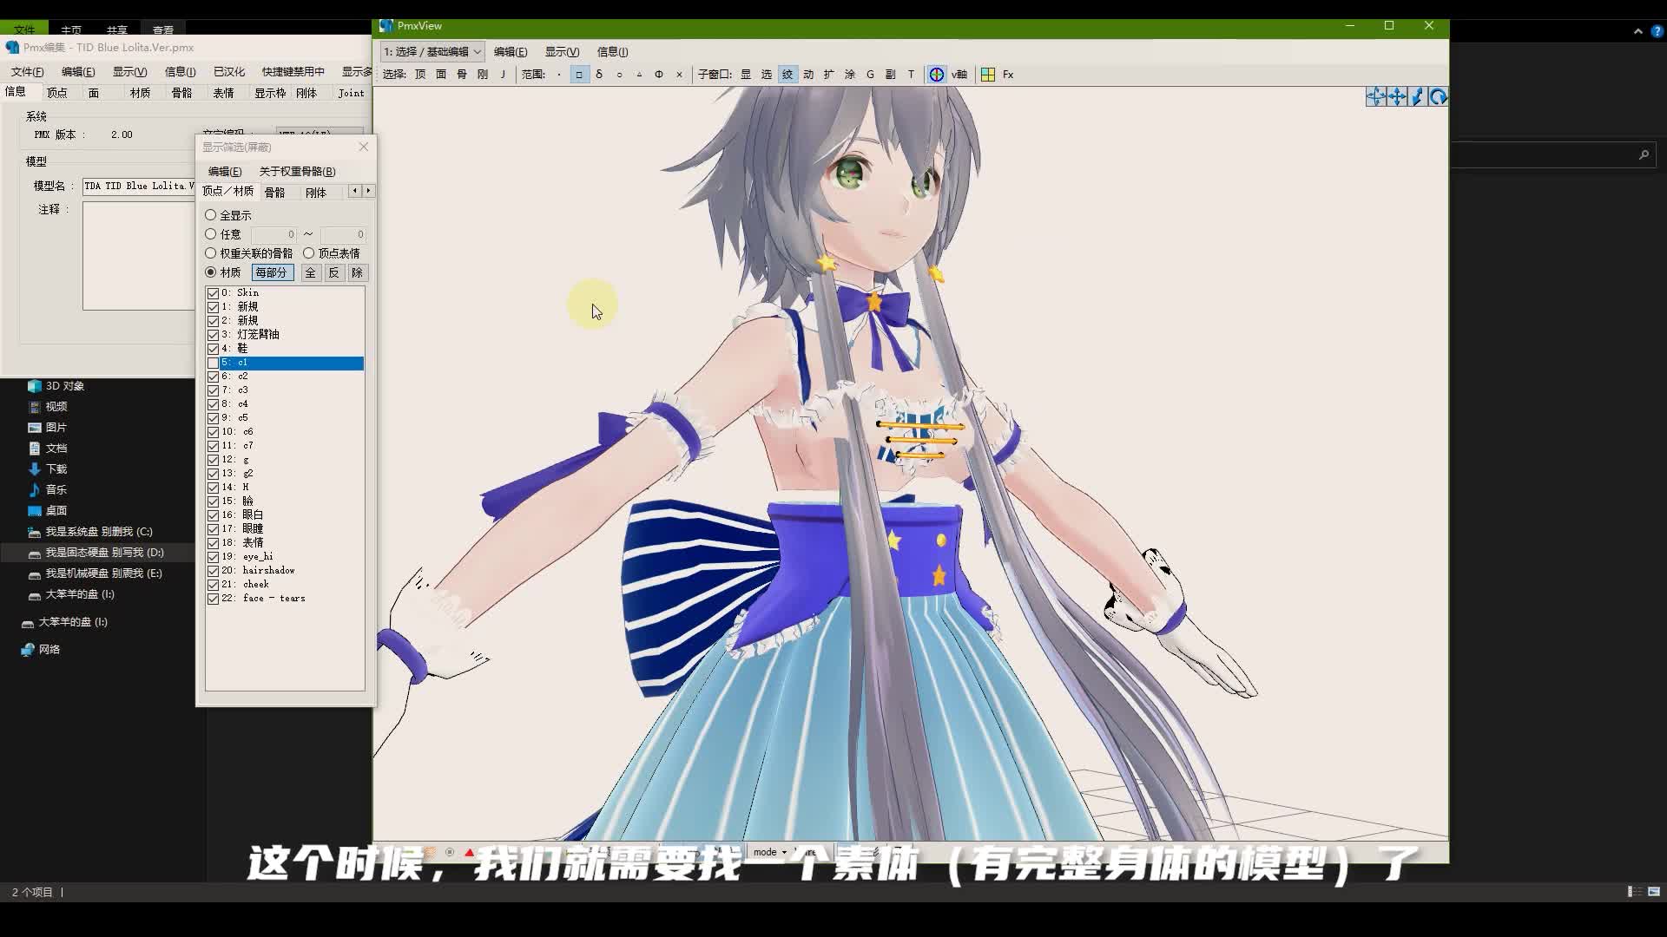Open 桌面 in Explorer sidebar
This screenshot has width=1667, height=937.
pyautogui.click(x=56, y=511)
